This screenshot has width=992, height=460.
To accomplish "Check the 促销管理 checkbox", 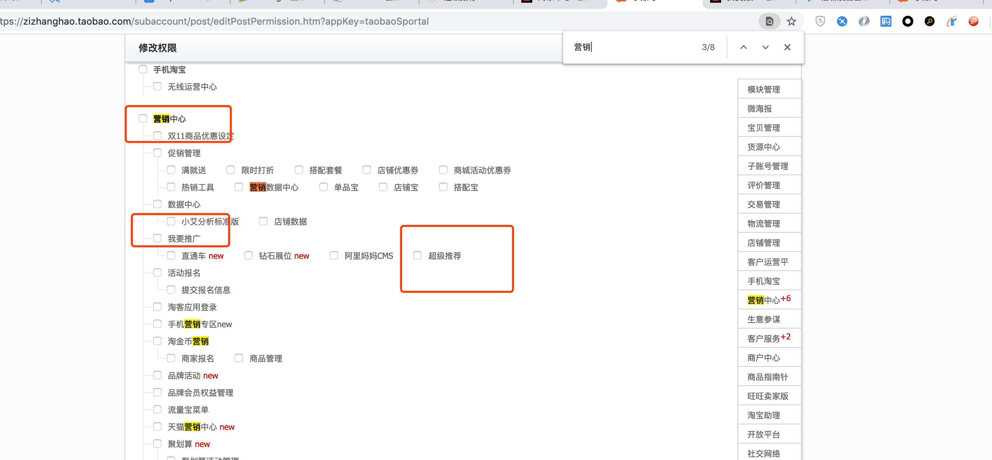I will coord(157,153).
